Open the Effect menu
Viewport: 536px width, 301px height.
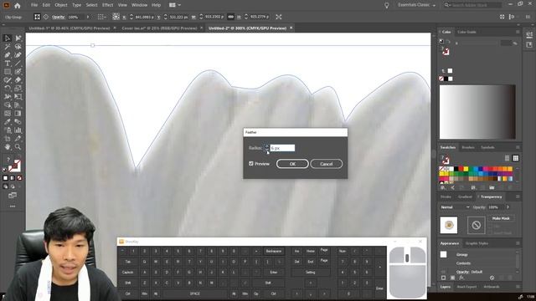point(107,5)
